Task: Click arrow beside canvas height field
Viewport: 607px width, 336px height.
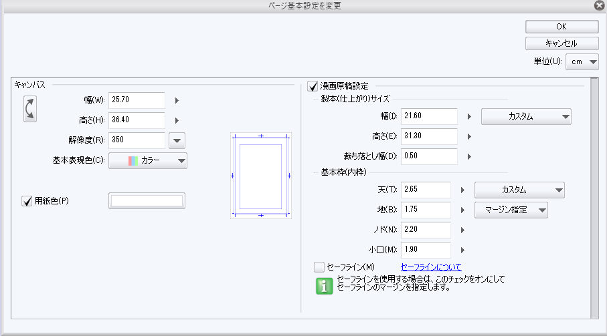Action: tap(177, 121)
